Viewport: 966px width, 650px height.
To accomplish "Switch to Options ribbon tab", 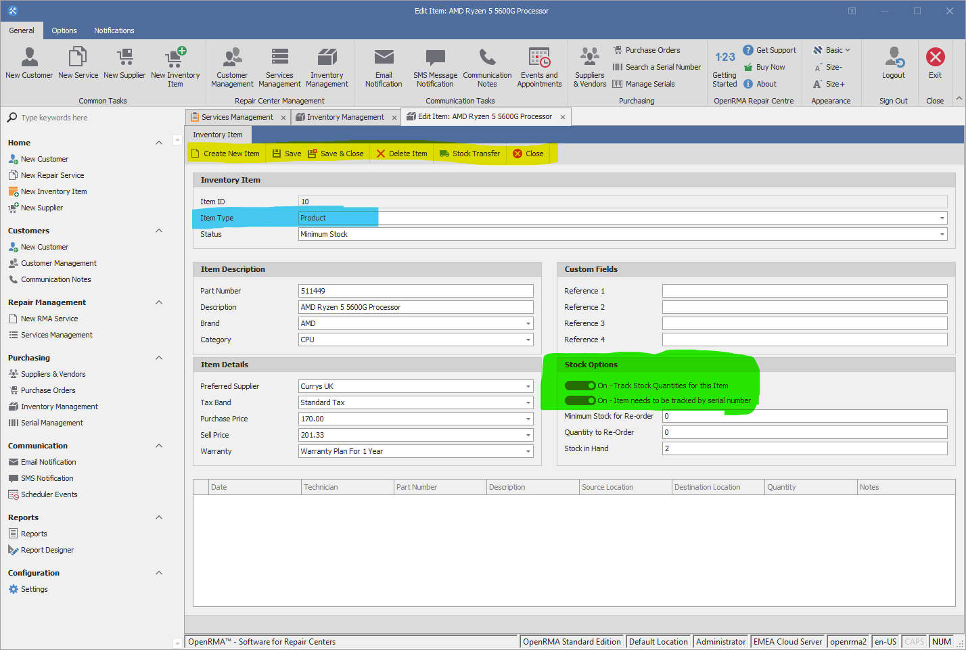I will click(64, 30).
